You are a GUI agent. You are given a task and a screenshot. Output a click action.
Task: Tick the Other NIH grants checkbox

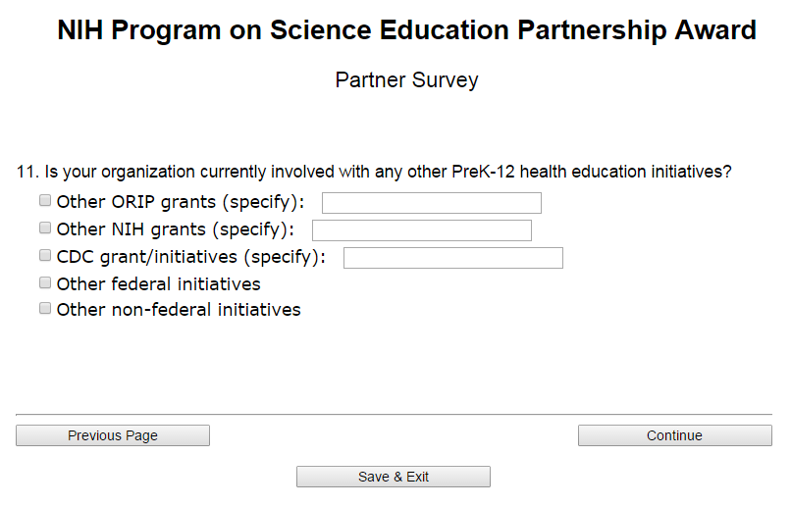point(45,228)
